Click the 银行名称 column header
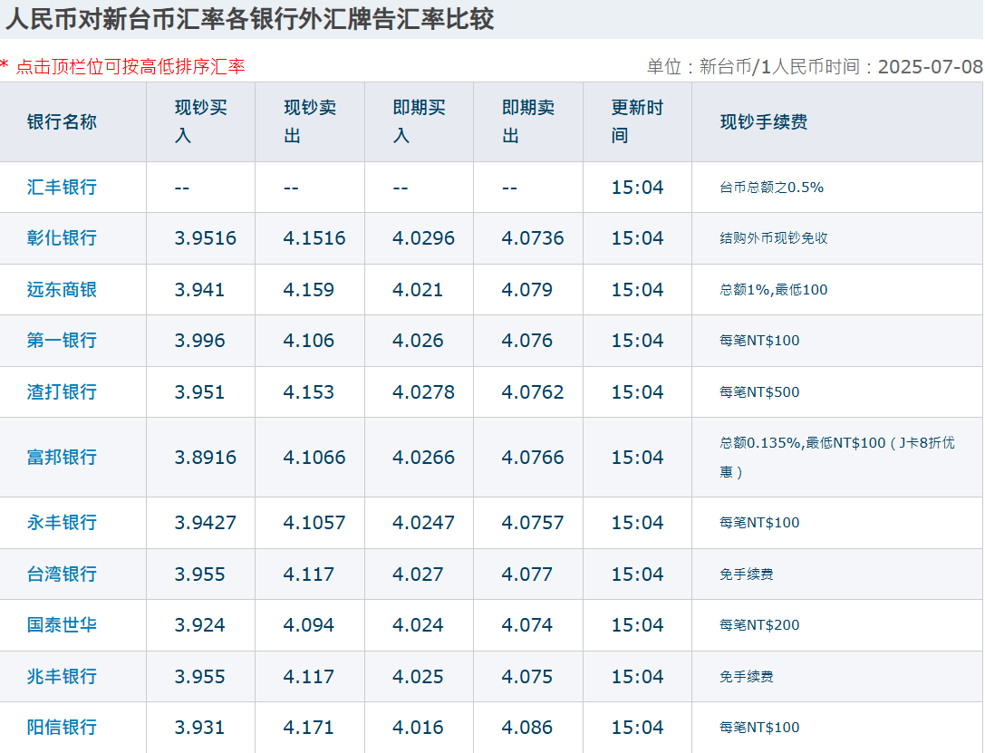Screen dimensions: 985x753 pyautogui.click(x=72, y=121)
